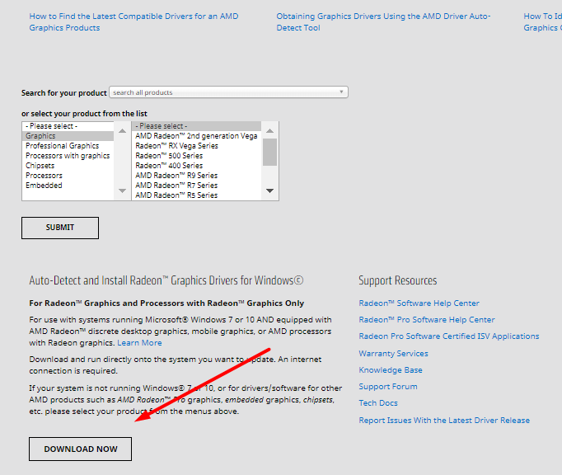Select 'Processors with graphics' category
This screenshot has height=475, width=562.
coord(68,156)
